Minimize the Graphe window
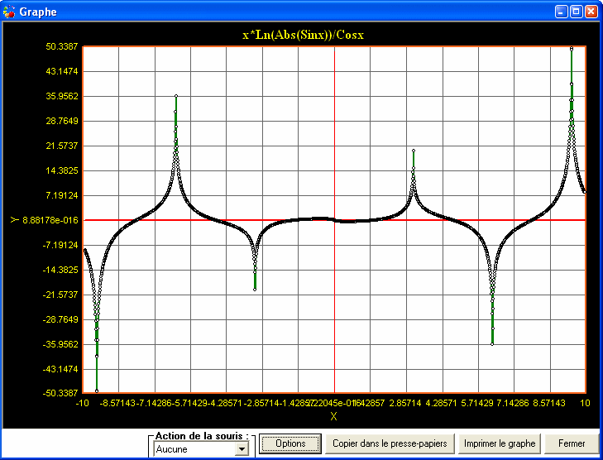The width and height of the screenshot is (603, 460). [x=561, y=12]
